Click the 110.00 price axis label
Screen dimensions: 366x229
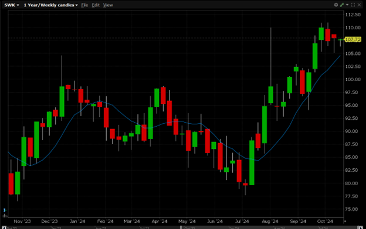click(x=353, y=27)
